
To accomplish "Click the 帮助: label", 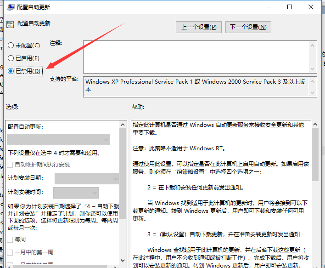I will click(138, 107).
